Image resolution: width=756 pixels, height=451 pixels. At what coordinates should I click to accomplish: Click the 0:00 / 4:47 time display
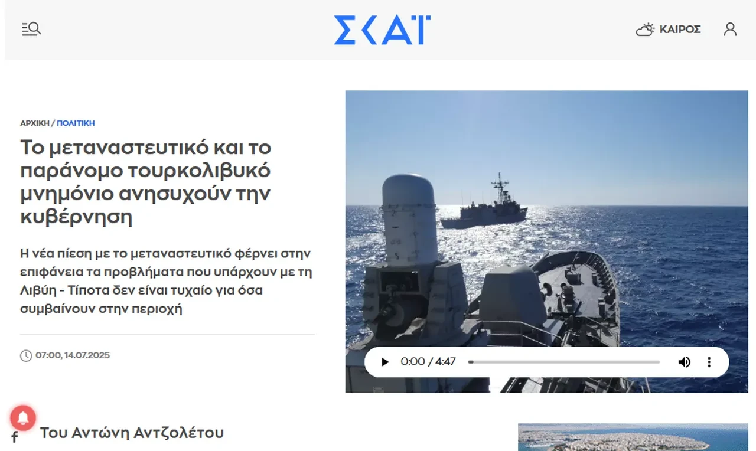(x=428, y=362)
